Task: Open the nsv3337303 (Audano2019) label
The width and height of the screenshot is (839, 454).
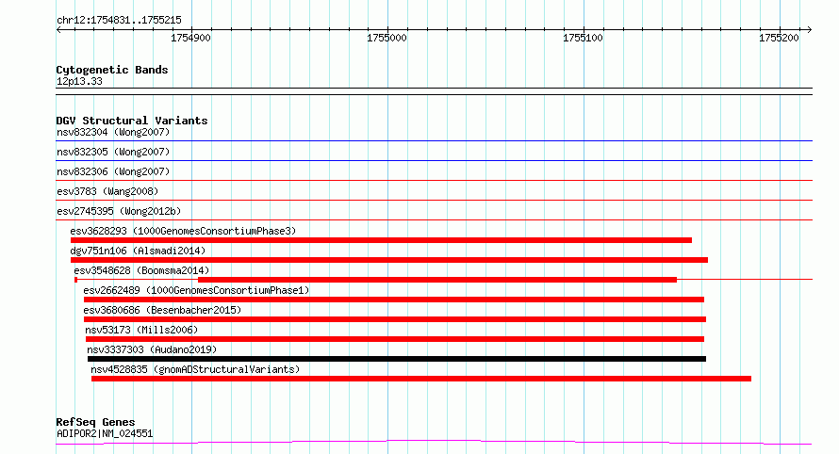Action: click(x=152, y=349)
